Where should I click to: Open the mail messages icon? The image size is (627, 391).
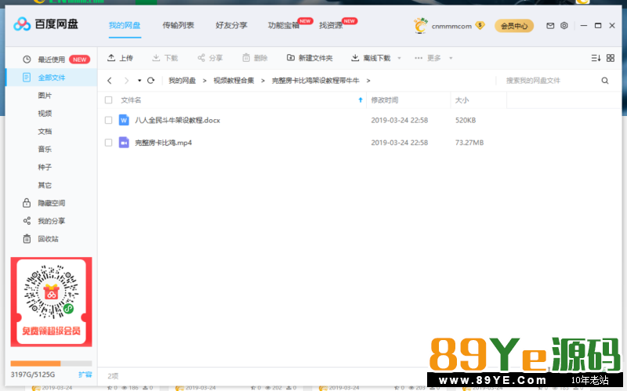(x=550, y=26)
